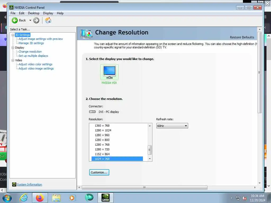This screenshot has width=271, height=203.
Task: Click the Change Resolution header icon
Action: tap(87, 34)
